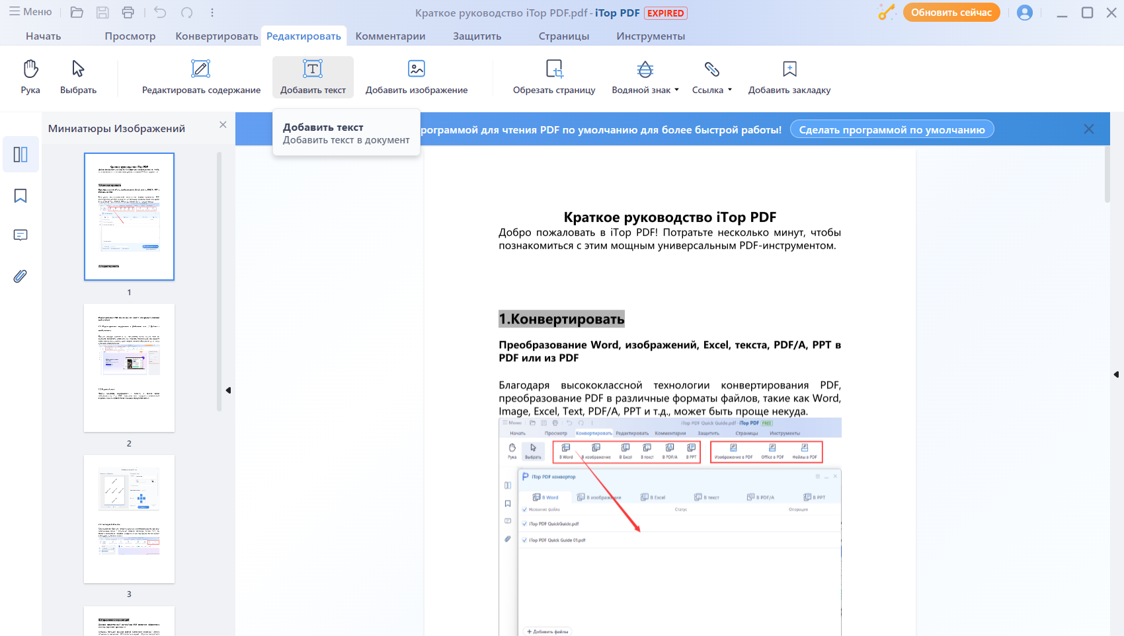
Task: Click the open file folder icon
Action: 77,13
